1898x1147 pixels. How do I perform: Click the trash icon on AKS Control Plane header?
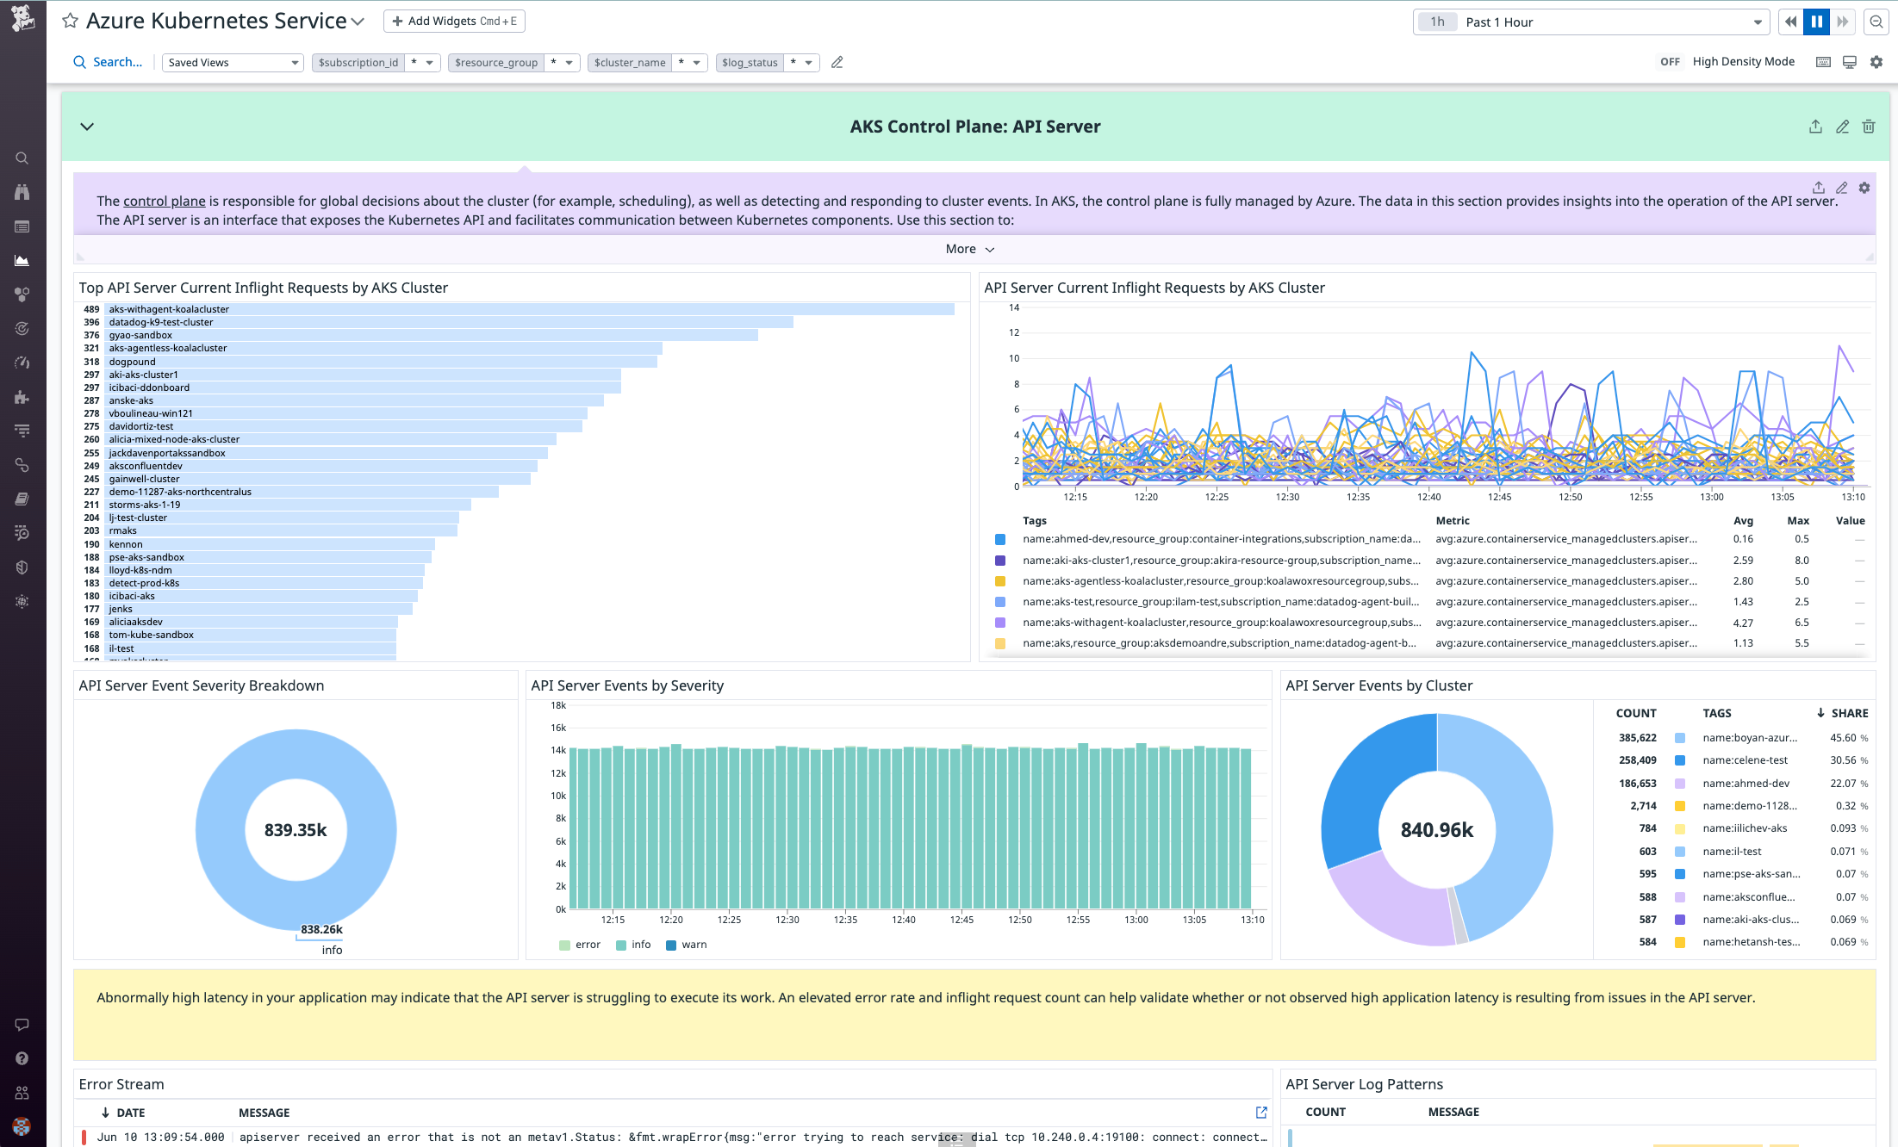[x=1868, y=126]
